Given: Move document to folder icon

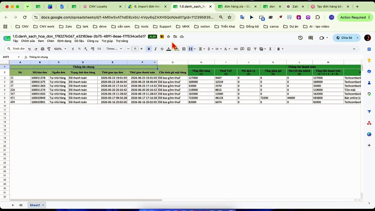Looking at the screenshot, I should (175, 37).
